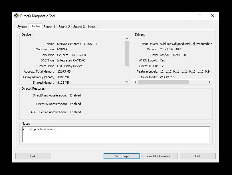
Task: Open the Sound 1 tab
Action: pyautogui.click(x=49, y=27)
